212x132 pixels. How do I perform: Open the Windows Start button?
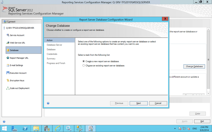point(4,129)
